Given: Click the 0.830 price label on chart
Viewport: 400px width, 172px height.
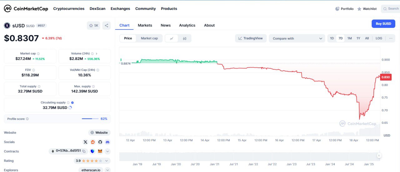Looking at the screenshot, I should (386, 77).
